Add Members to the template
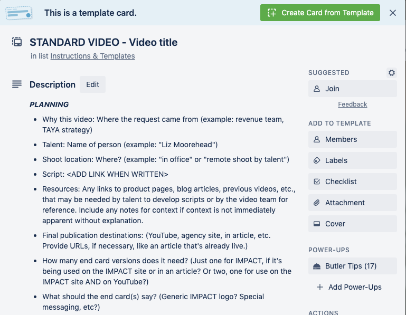This screenshot has height=315, width=406. coord(352,139)
